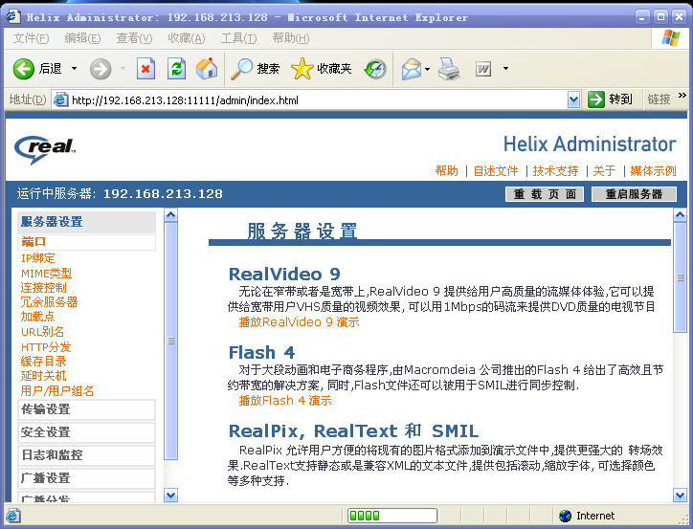Click the 重启服务器 button

pos(634,194)
